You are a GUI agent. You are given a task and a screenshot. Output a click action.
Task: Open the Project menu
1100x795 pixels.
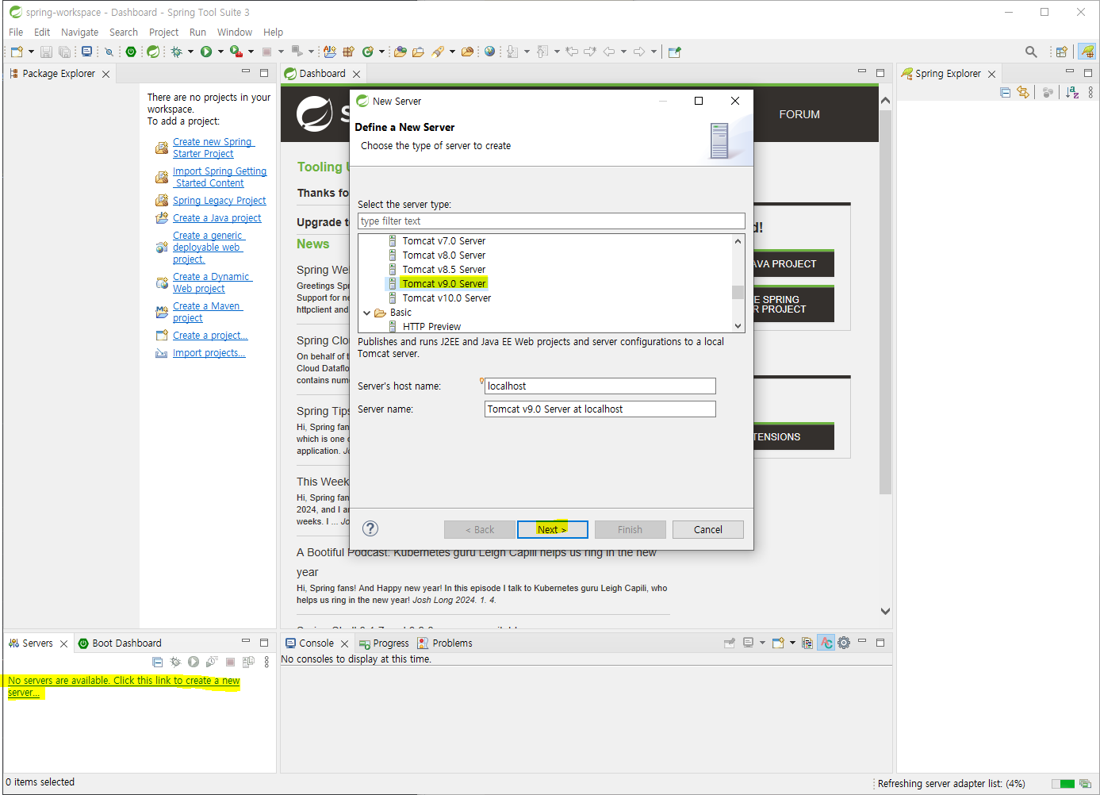(163, 33)
